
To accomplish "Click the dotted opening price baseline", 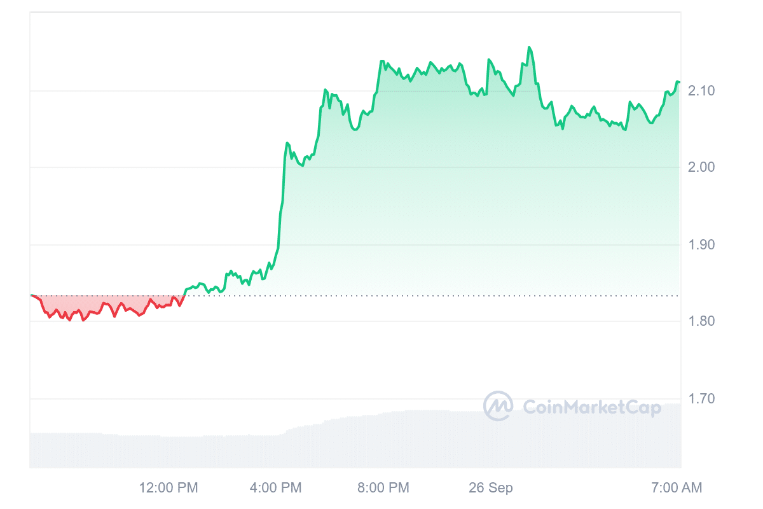I will click(445, 296).
